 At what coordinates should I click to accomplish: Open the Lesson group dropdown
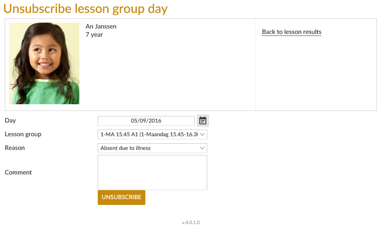152,135
